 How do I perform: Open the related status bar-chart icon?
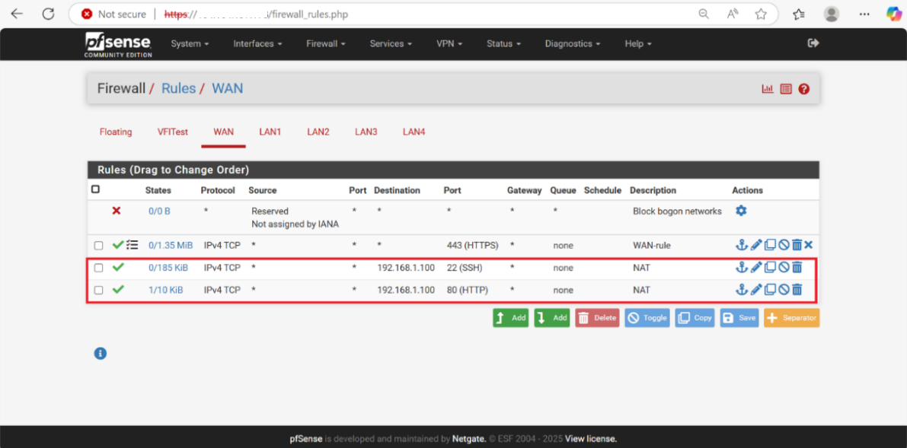coord(768,89)
